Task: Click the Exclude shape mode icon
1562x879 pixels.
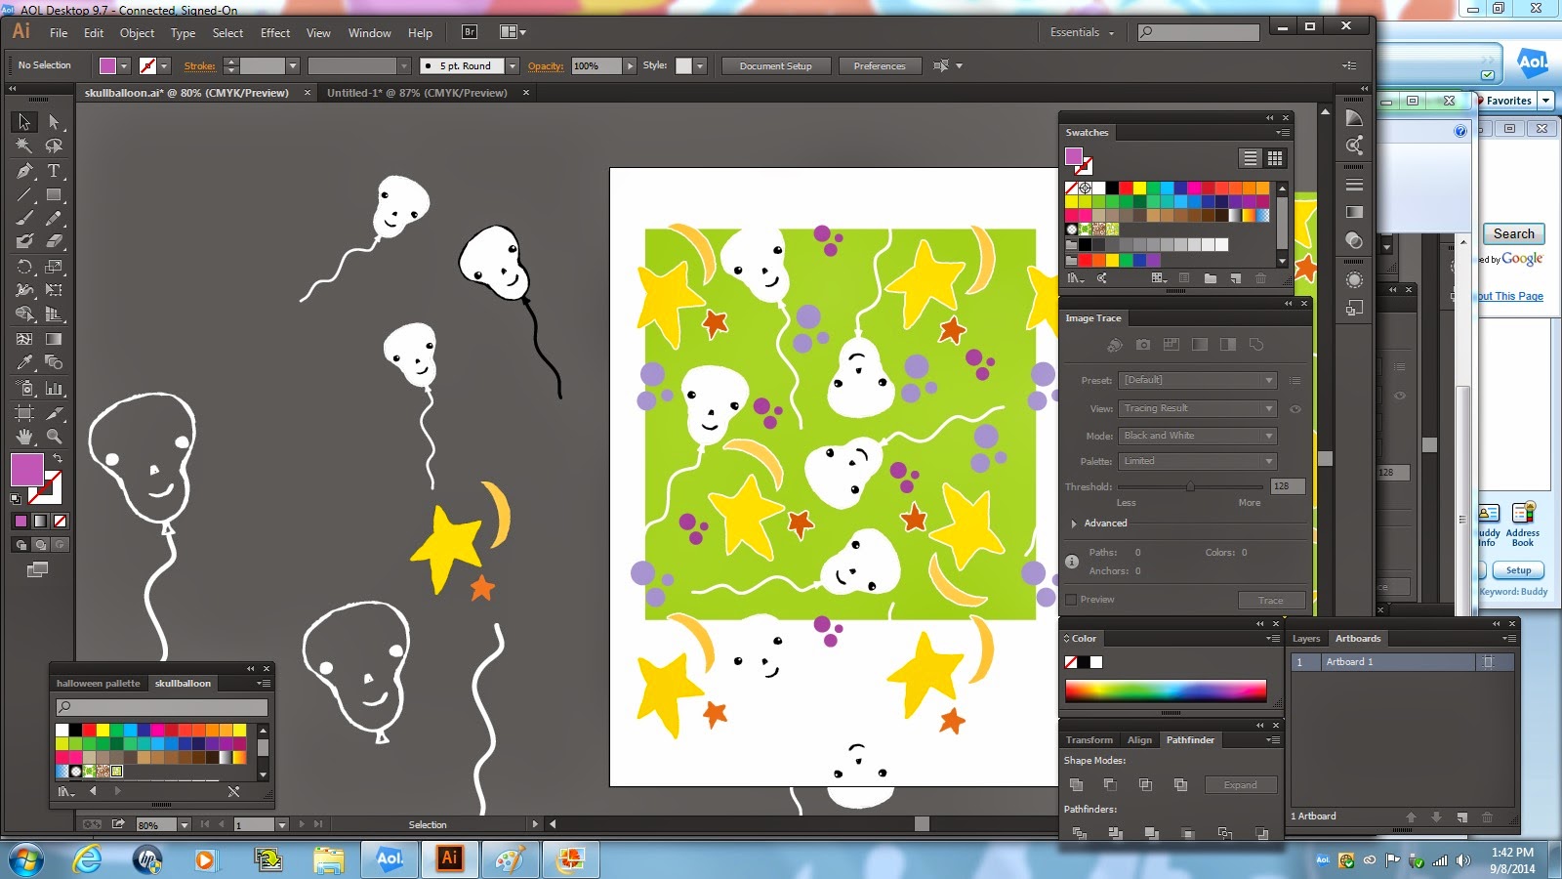Action: tap(1180, 784)
